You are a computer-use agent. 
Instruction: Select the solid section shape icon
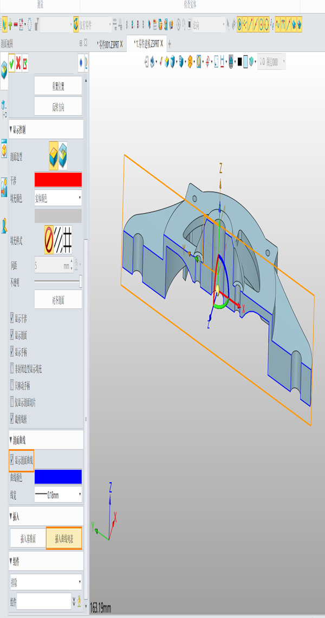54,156
